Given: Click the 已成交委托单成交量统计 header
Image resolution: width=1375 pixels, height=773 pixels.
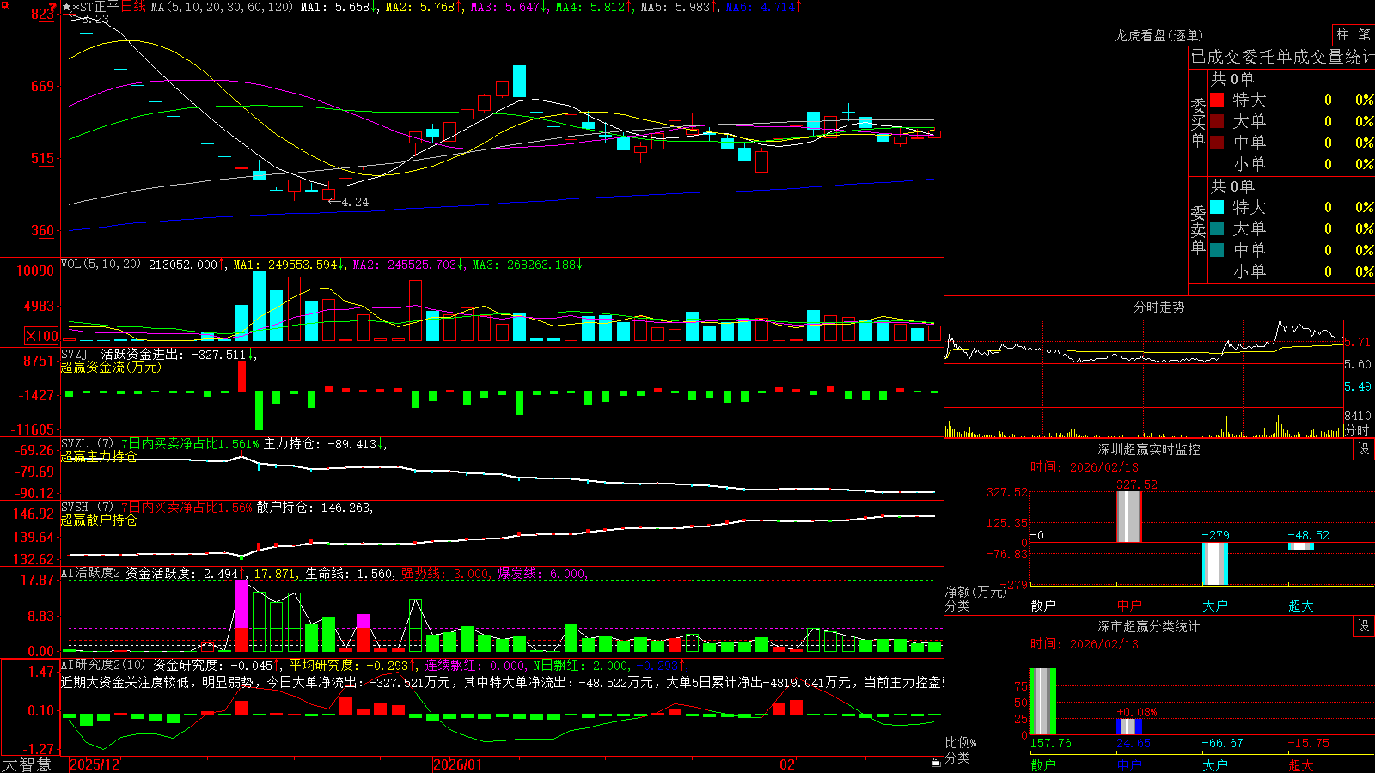Looking at the screenshot, I should pos(1282,57).
